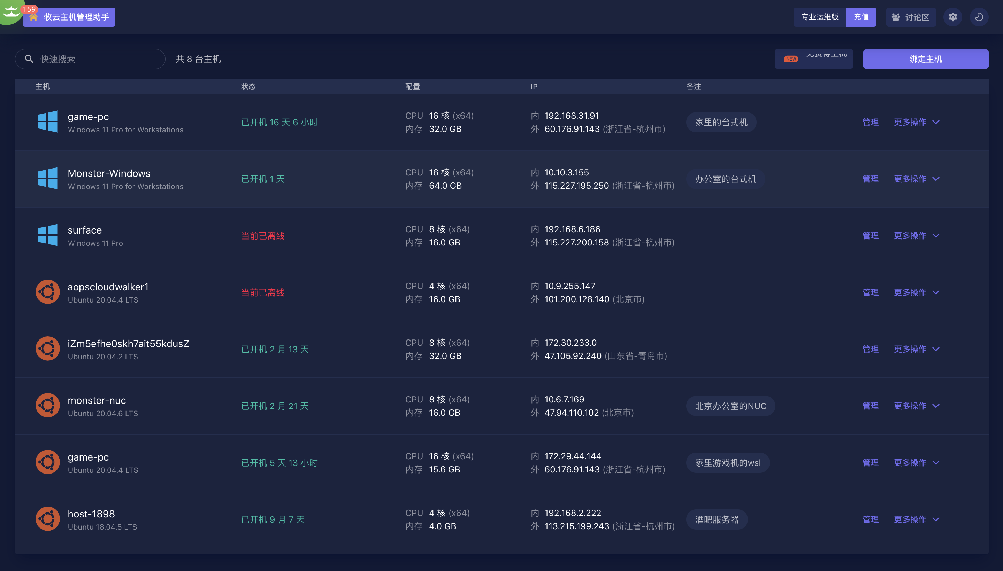Click the settings gear icon

point(952,17)
